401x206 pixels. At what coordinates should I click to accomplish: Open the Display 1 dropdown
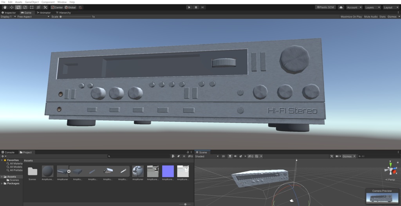click(8, 16)
